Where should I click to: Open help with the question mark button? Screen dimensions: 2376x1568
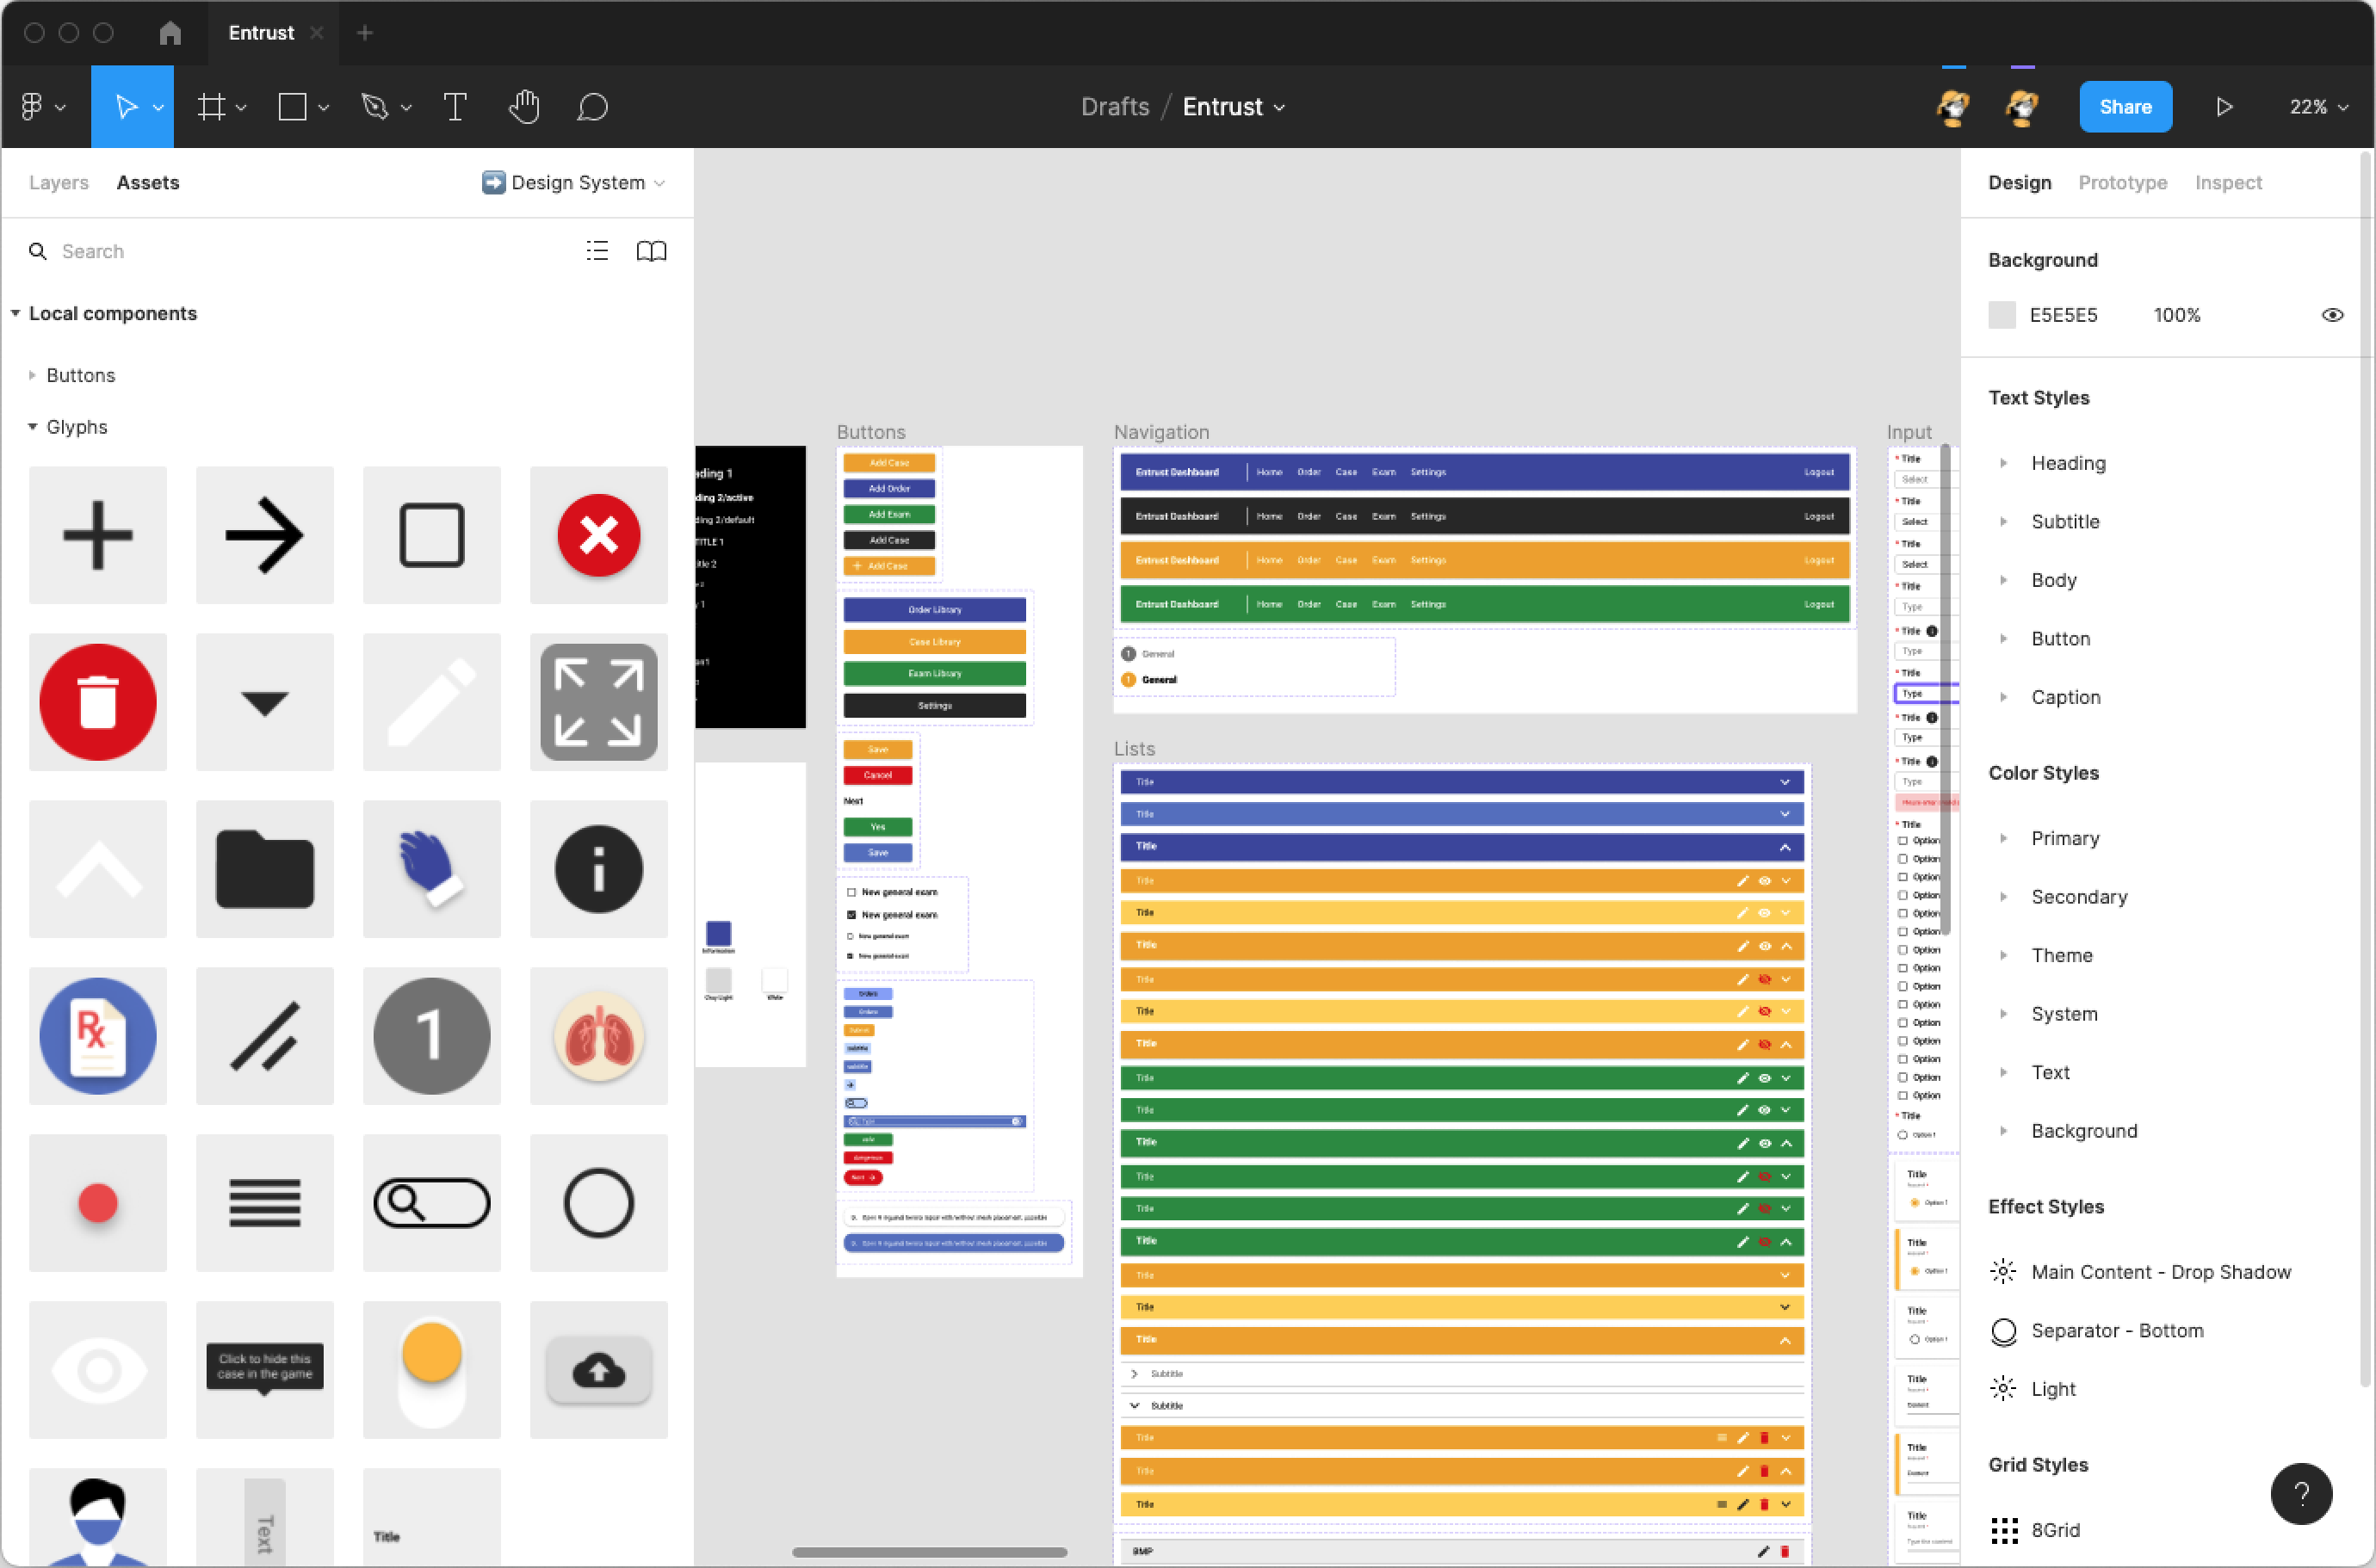[x=2302, y=1493]
